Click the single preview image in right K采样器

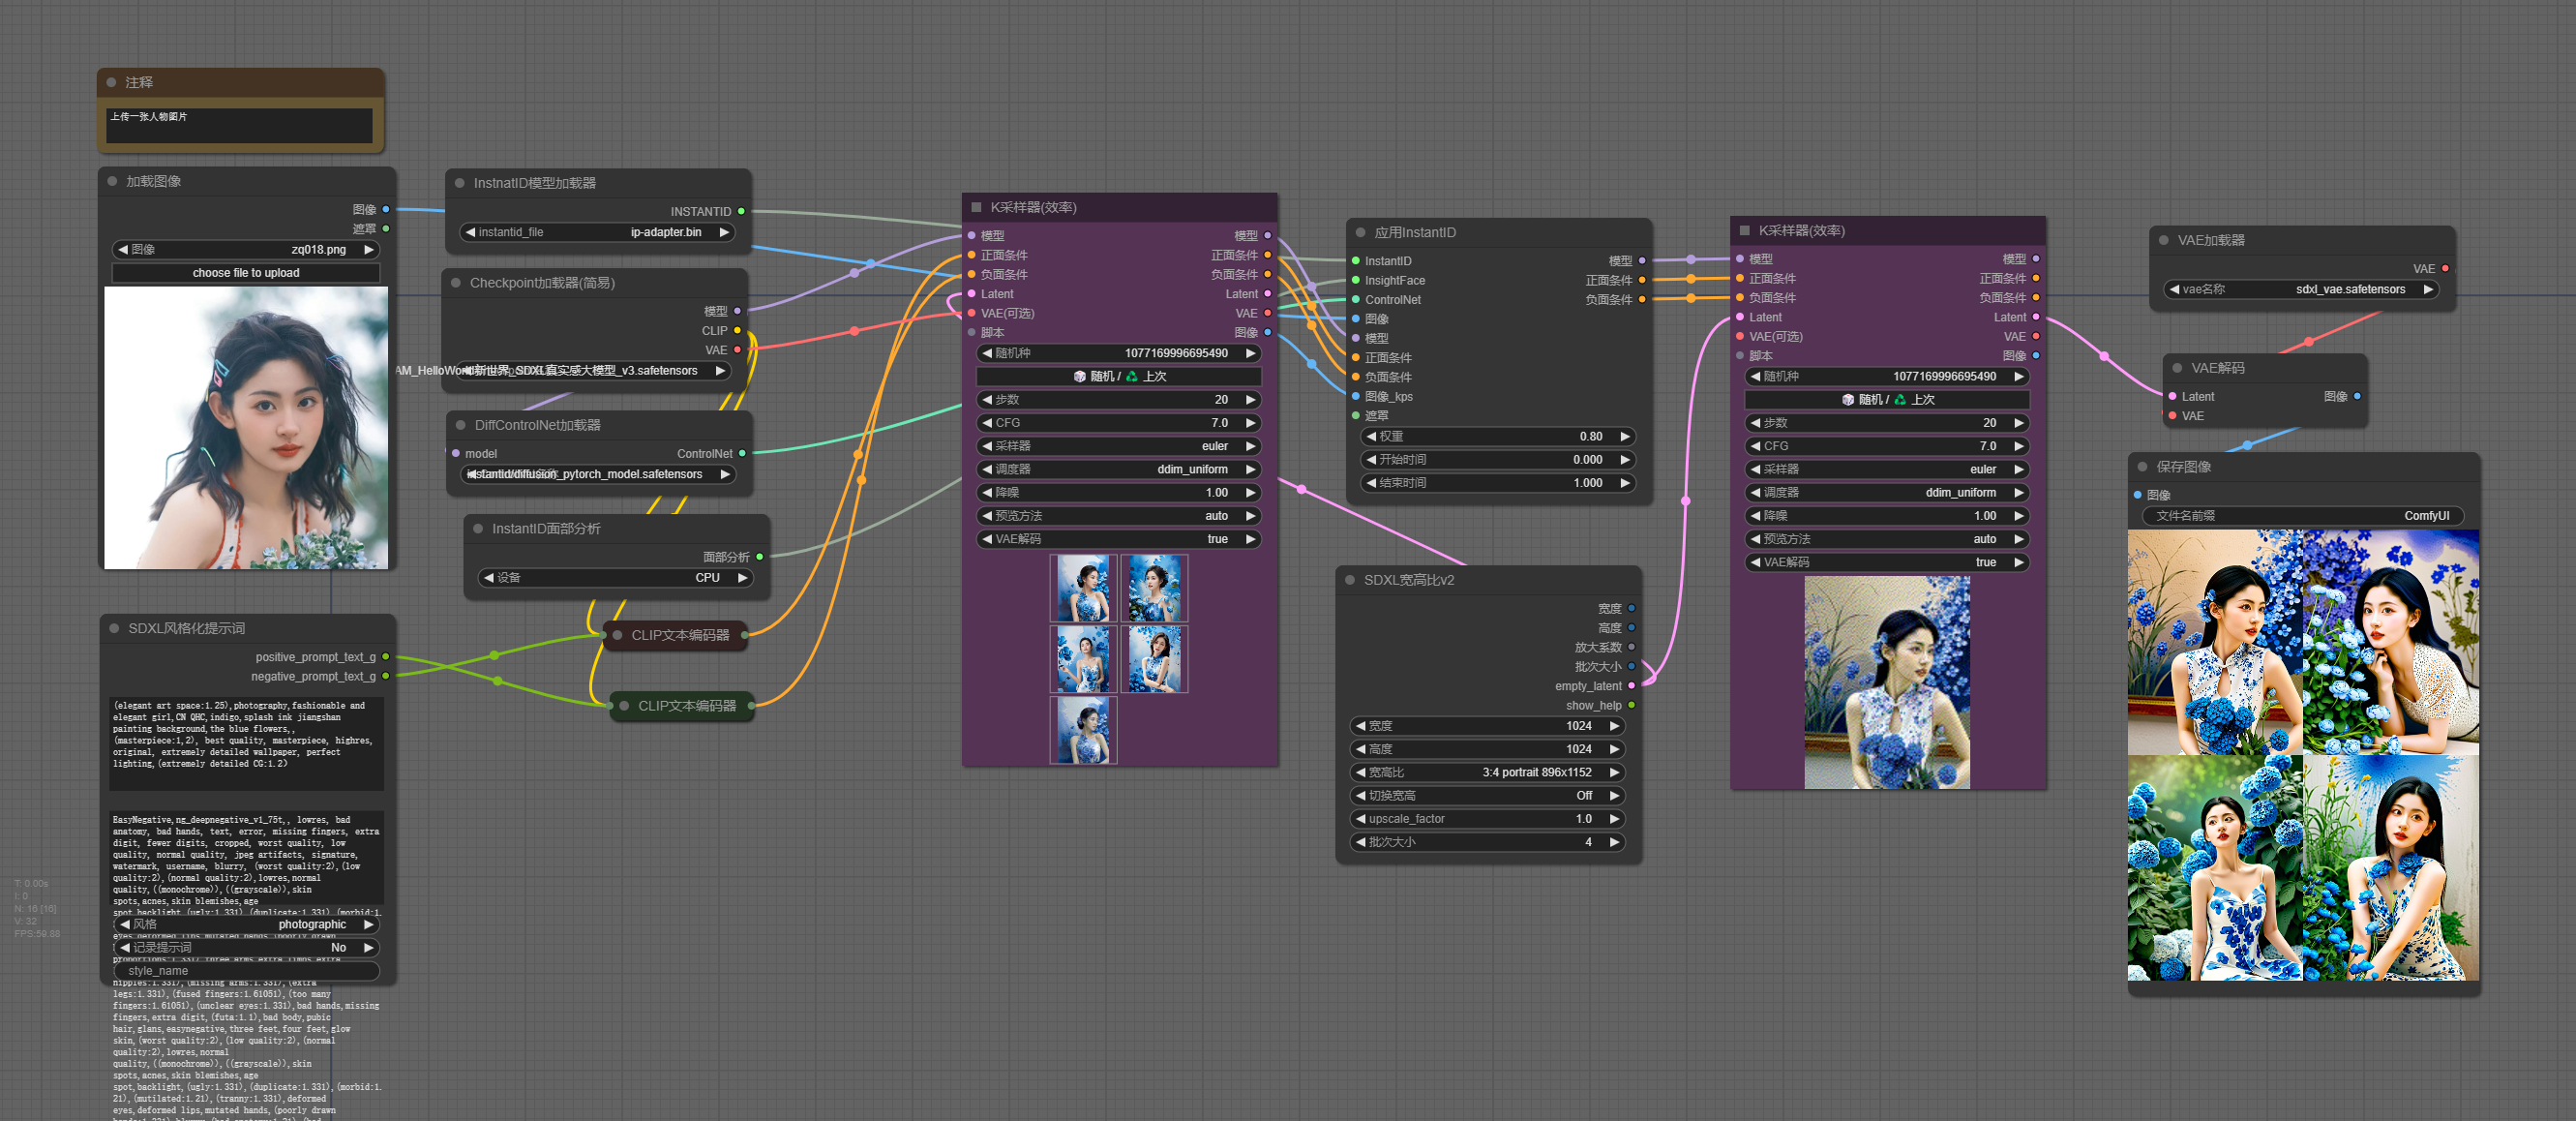click(x=1887, y=682)
